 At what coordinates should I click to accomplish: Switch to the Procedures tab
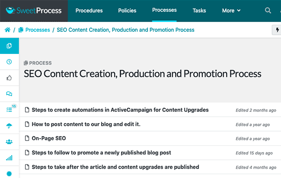pos(89,11)
